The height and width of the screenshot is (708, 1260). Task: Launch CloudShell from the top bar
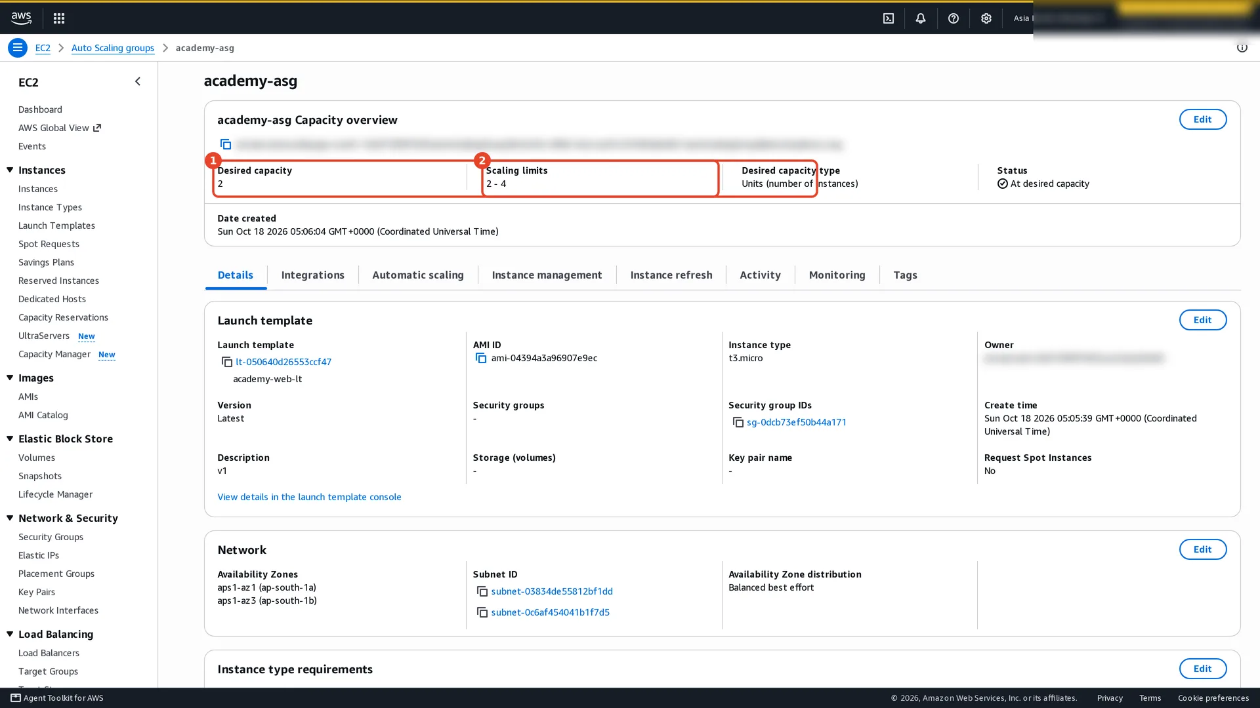[x=889, y=18]
